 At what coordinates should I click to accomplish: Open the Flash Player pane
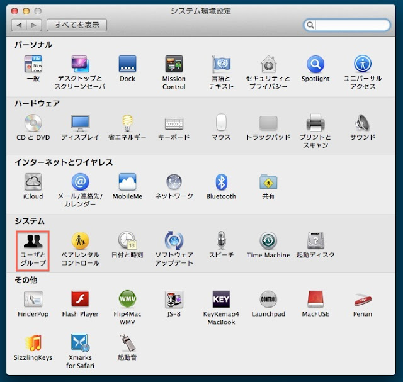(80, 304)
